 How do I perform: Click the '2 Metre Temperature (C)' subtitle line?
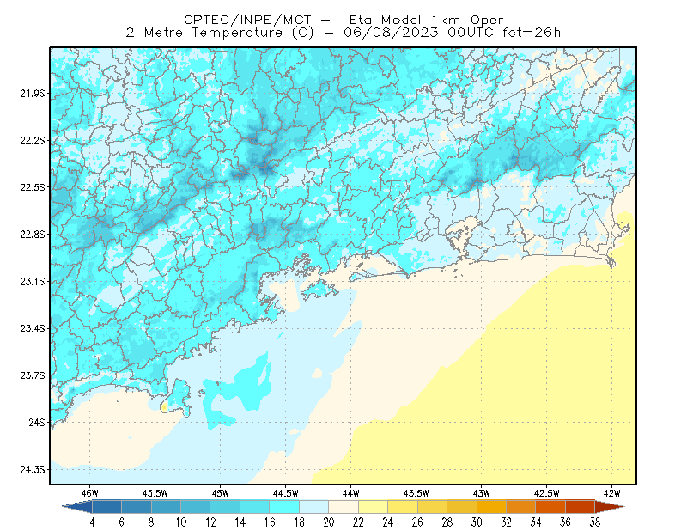tap(343, 33)
